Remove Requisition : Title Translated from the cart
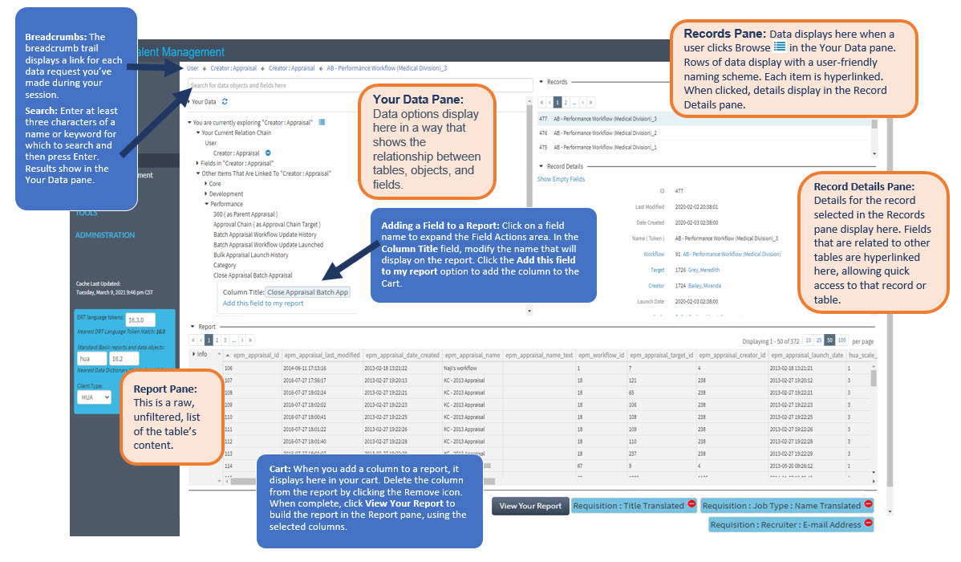Viewport: 961px width, 562px height. click(691, 505)
